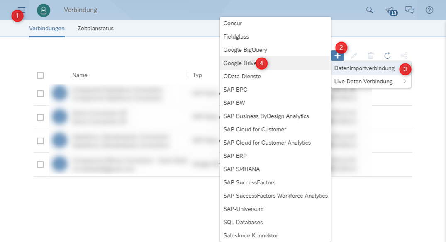Select OData-Dienste in the list
This screenshot has height=242, width=446.
[x=275, y=76]
